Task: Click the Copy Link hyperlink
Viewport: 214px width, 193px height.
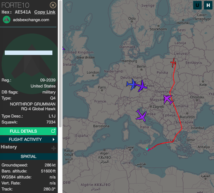Action: point(45,12)
